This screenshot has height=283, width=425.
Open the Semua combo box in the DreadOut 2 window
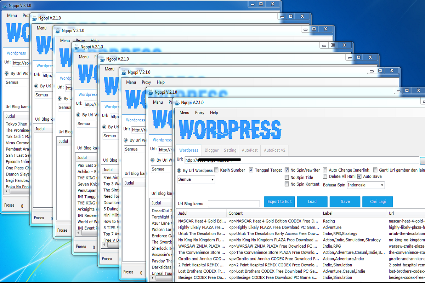coord(162,169)
